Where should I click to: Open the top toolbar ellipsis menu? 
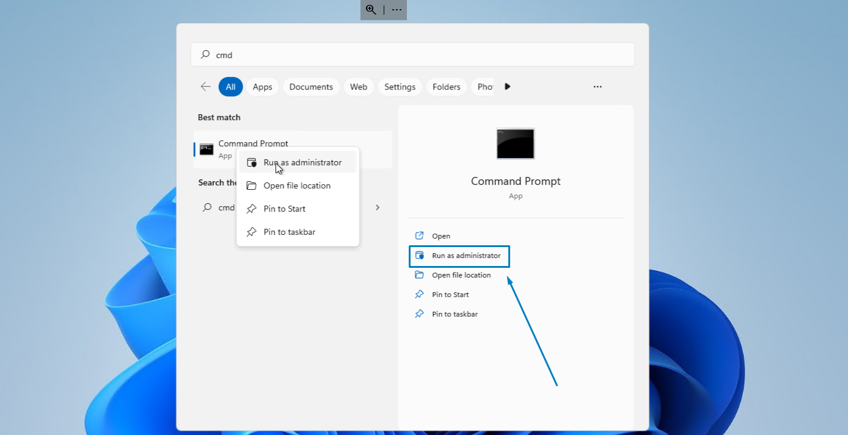tap(397, 10)
